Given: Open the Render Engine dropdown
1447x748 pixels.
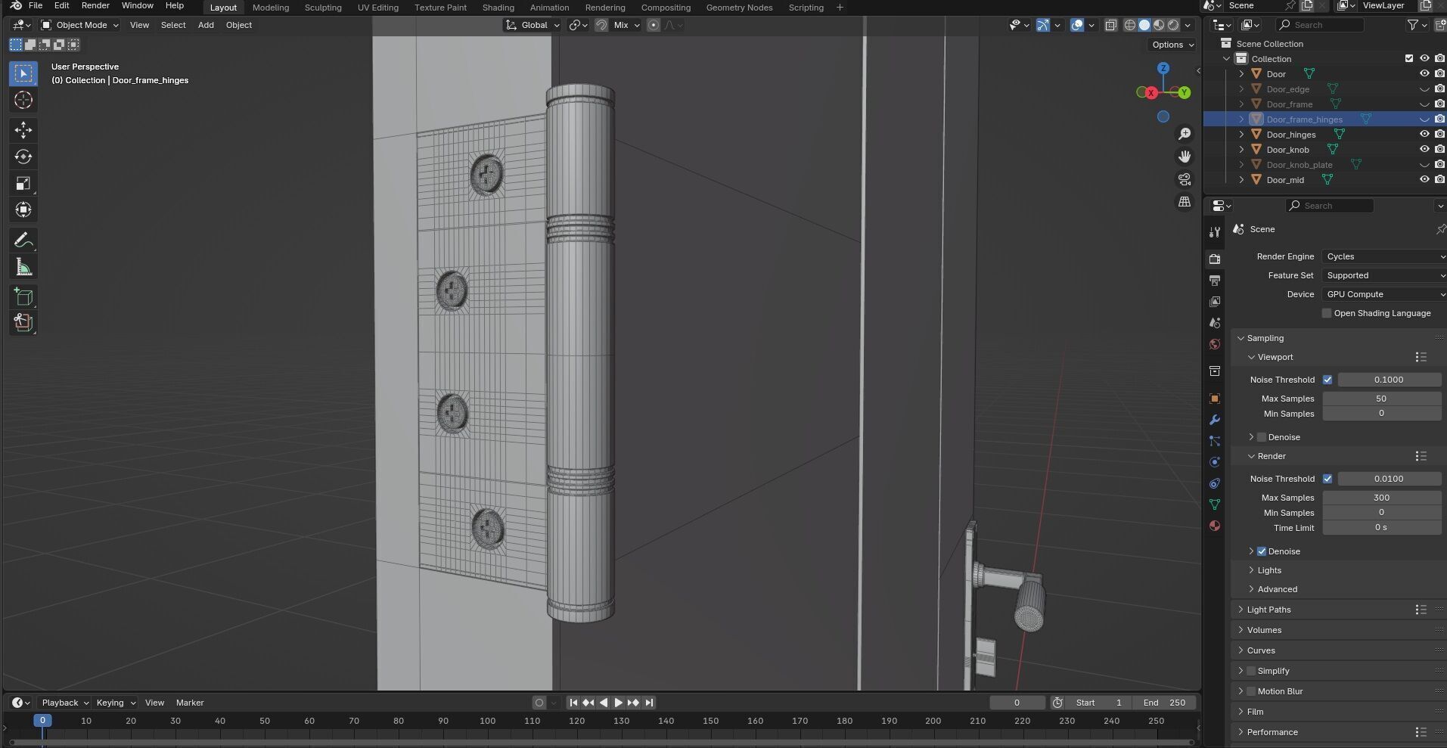Looking at the screenshot, I should tap(1384, 256).
